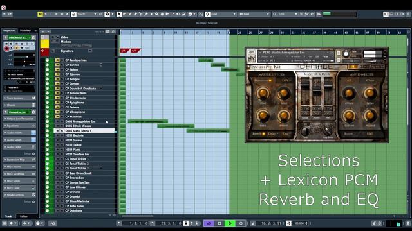The width and height of the screenshot is (412, 231).
Task: Expand the Audio Inserts inspector section
Action: pyautogui.click(x=19, y=133)
